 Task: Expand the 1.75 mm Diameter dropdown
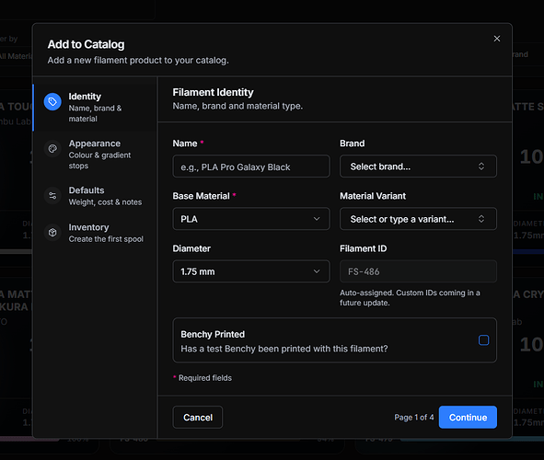251,271
